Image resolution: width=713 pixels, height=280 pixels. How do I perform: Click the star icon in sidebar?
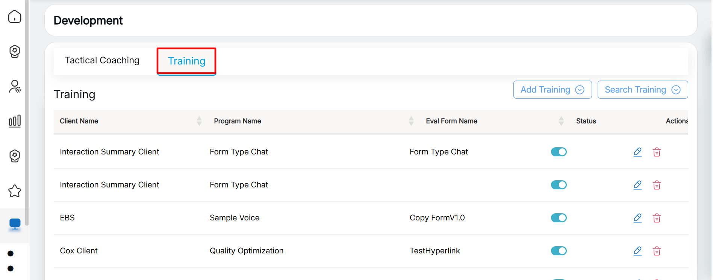[15, 191]
